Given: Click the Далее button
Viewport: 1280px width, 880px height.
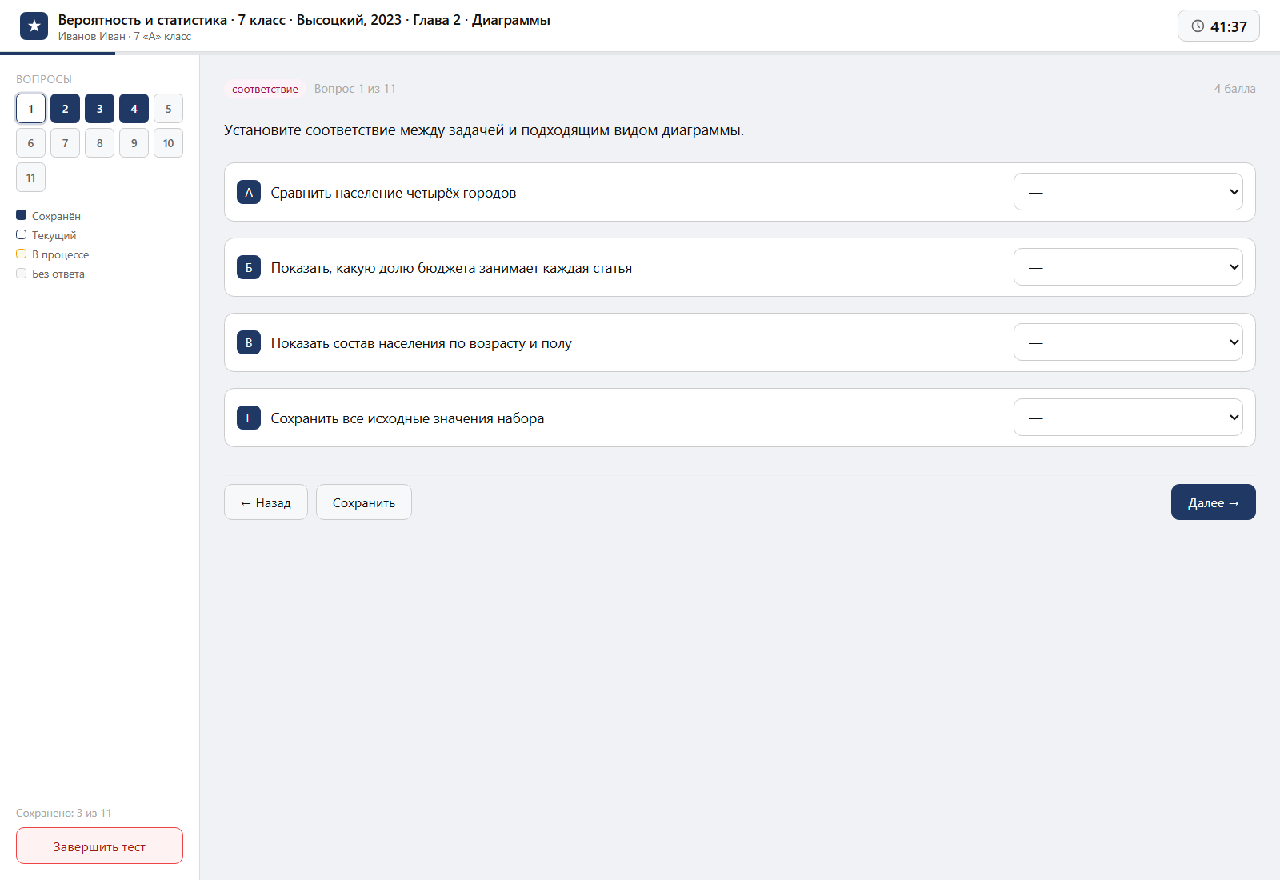Looking at the screenshot, I should (x=1214, y=502).
